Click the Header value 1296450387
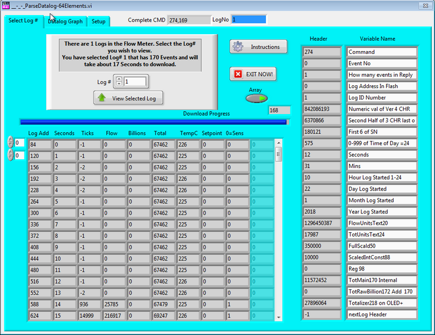 tap(322, 223)
